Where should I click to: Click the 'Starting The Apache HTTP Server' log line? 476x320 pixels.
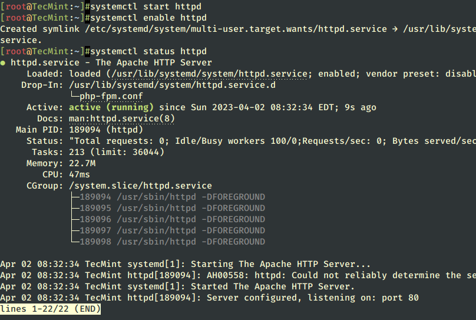185,265
